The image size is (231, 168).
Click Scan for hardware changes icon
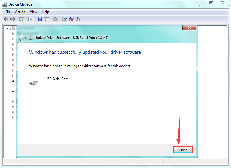pyautogui.click(x=55, y=19)
